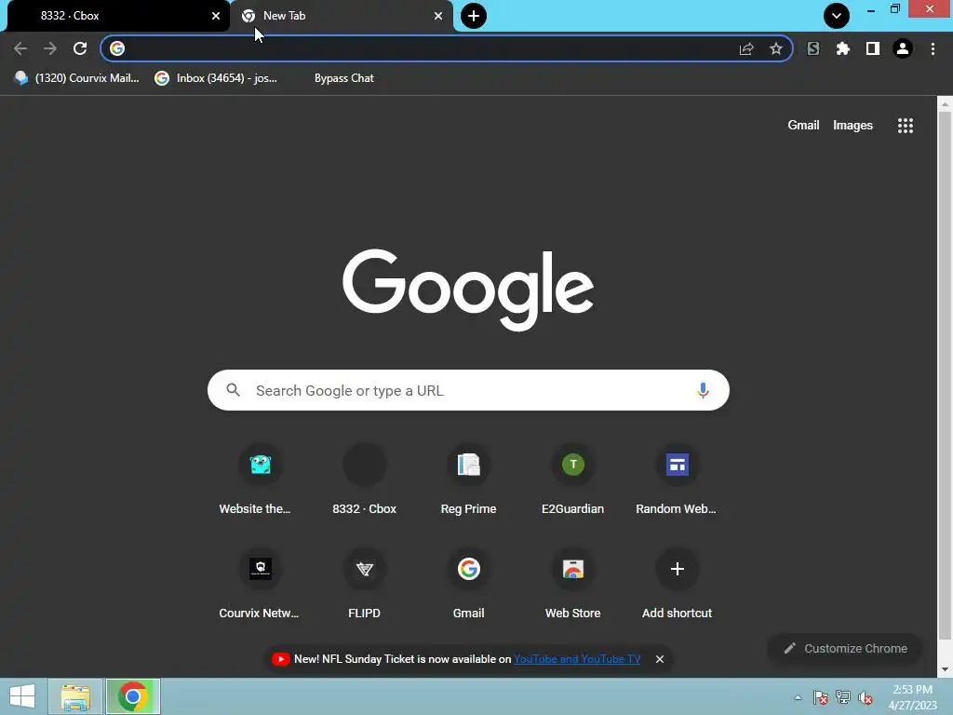Click scrollbar down arrow
Screen dimensions: 953x715
coord(945,669)
